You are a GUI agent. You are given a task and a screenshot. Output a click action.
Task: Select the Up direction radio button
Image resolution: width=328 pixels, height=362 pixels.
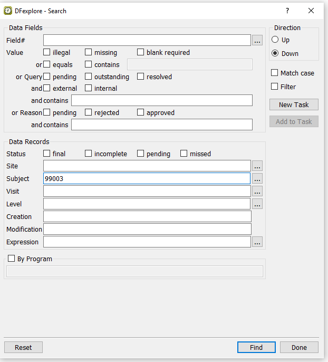pos(275,40)
